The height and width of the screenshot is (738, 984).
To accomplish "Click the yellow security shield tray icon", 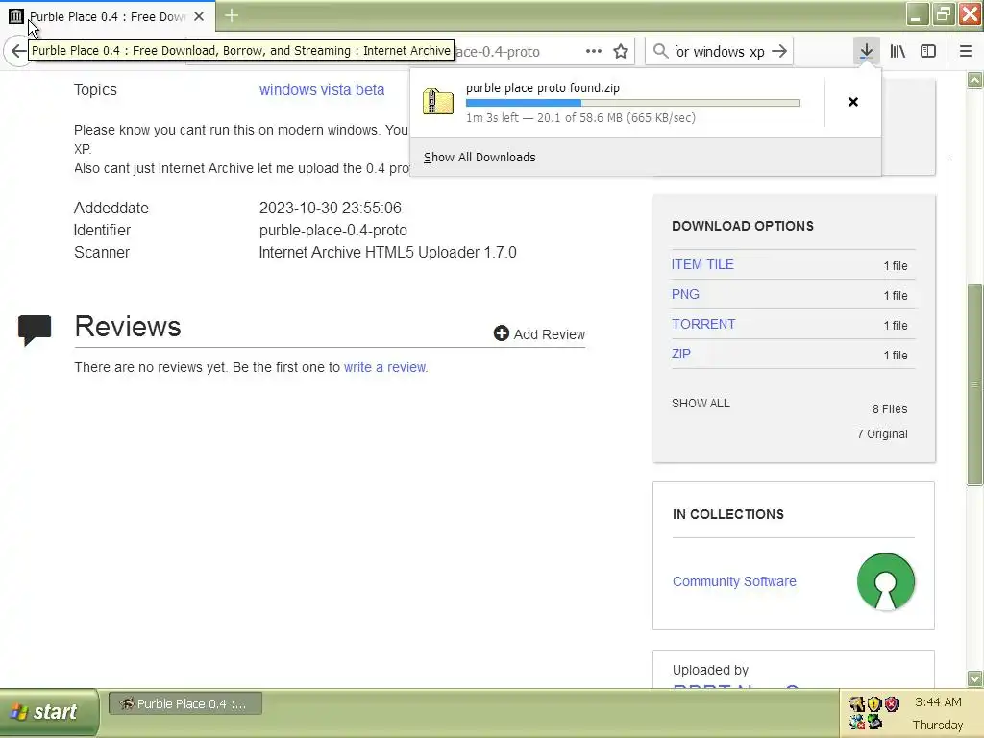I will point(874,703).
